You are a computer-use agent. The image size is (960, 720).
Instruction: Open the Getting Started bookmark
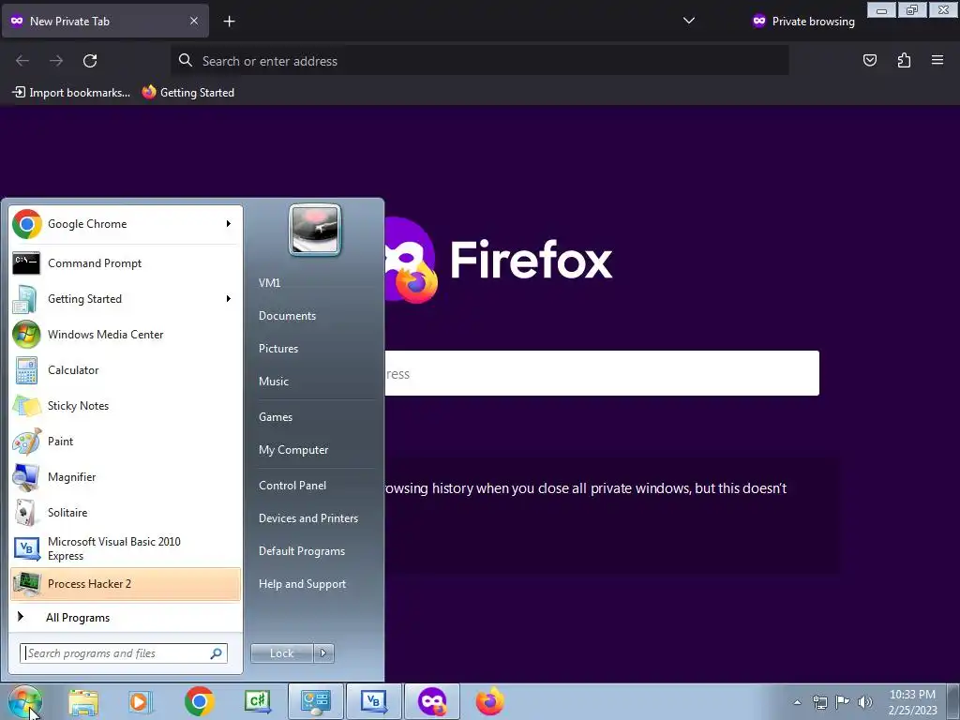click(187, 93)
